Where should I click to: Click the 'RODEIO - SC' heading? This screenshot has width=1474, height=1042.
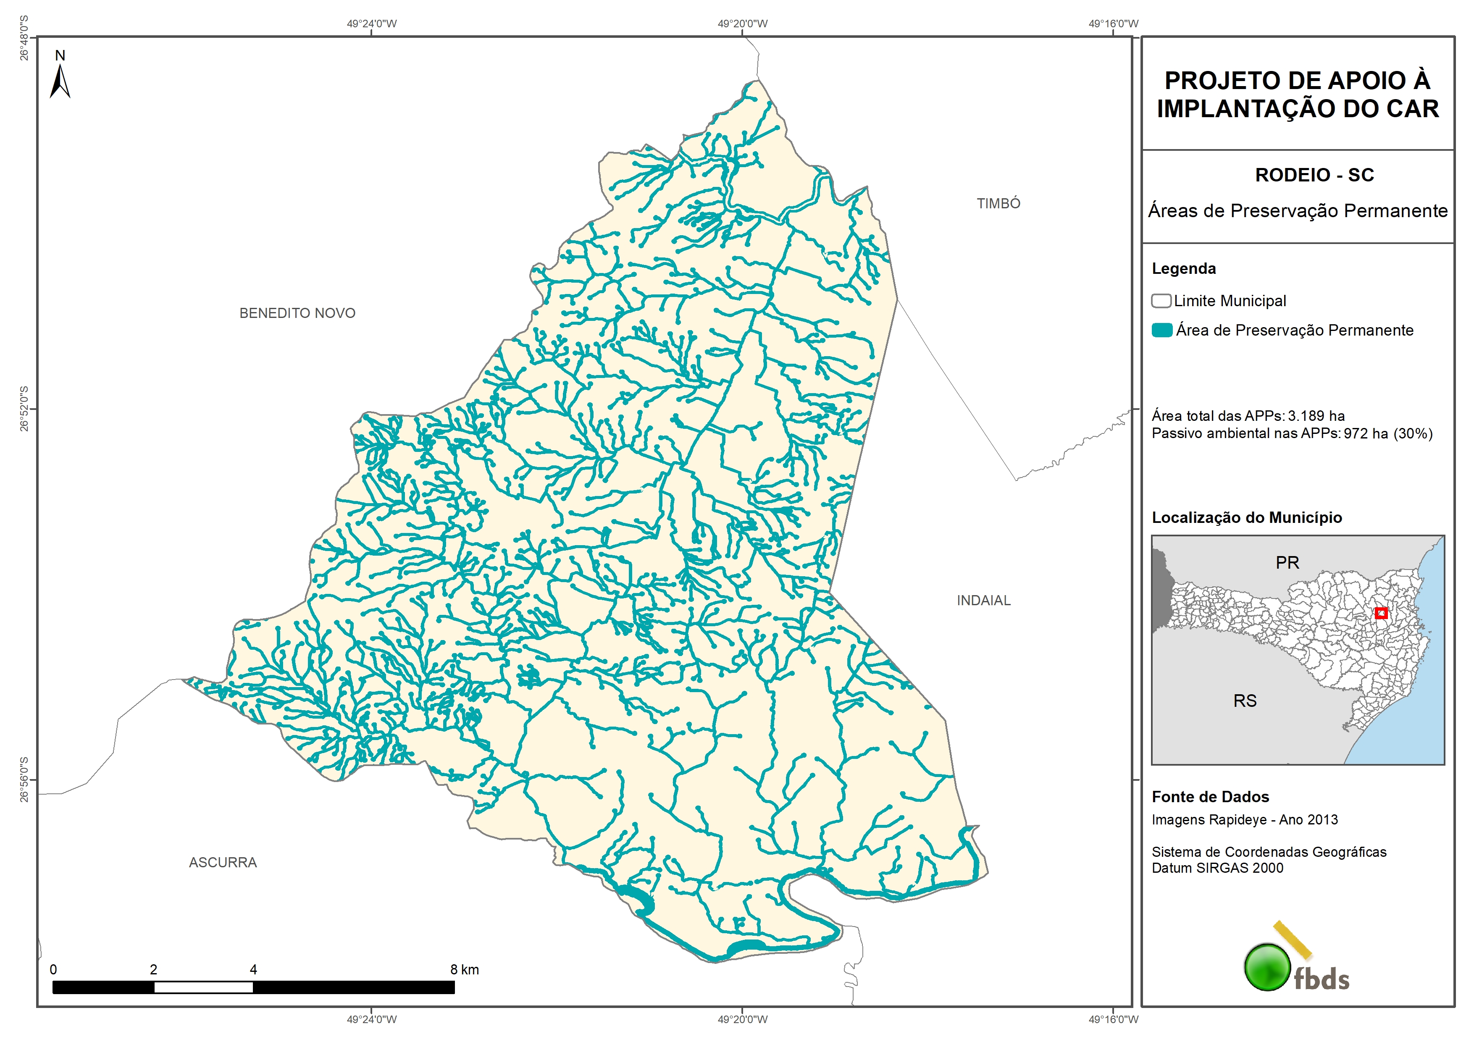(x=1314, y=175)
